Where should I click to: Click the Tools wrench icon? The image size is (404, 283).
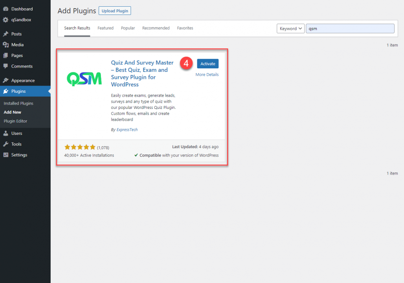click(x=6, y=144)
